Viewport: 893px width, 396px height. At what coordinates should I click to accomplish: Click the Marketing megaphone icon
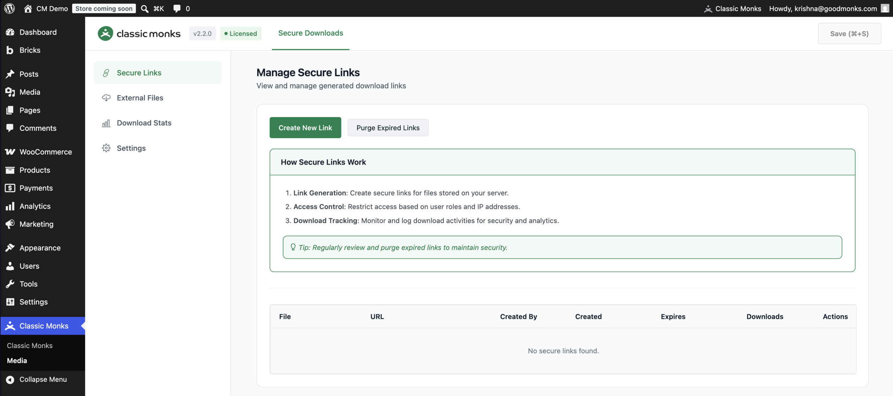click(x=10, y=224)
